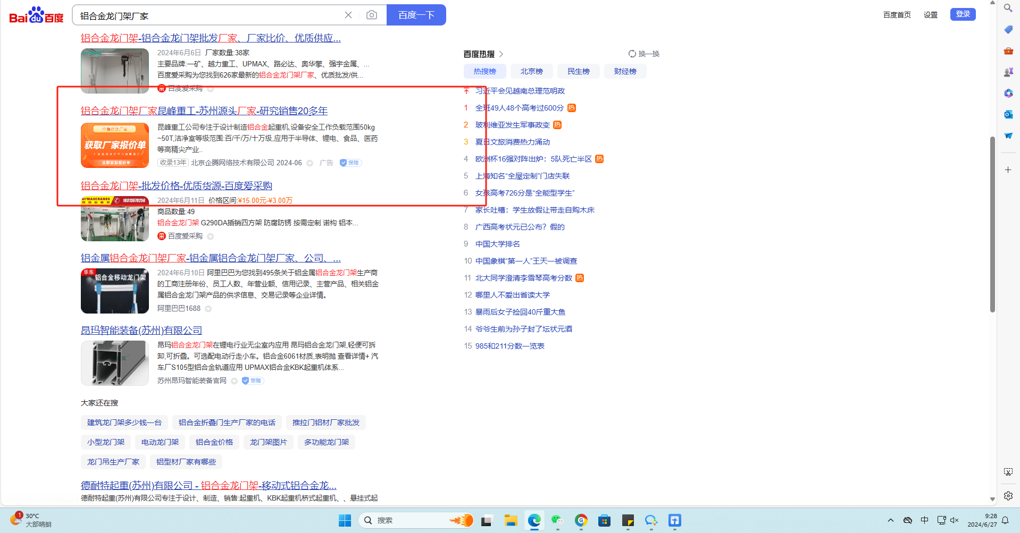Screen dimensions: 1020x533
Task: Add a sidebar app with plus button
Action: [x=1008, y=170]
